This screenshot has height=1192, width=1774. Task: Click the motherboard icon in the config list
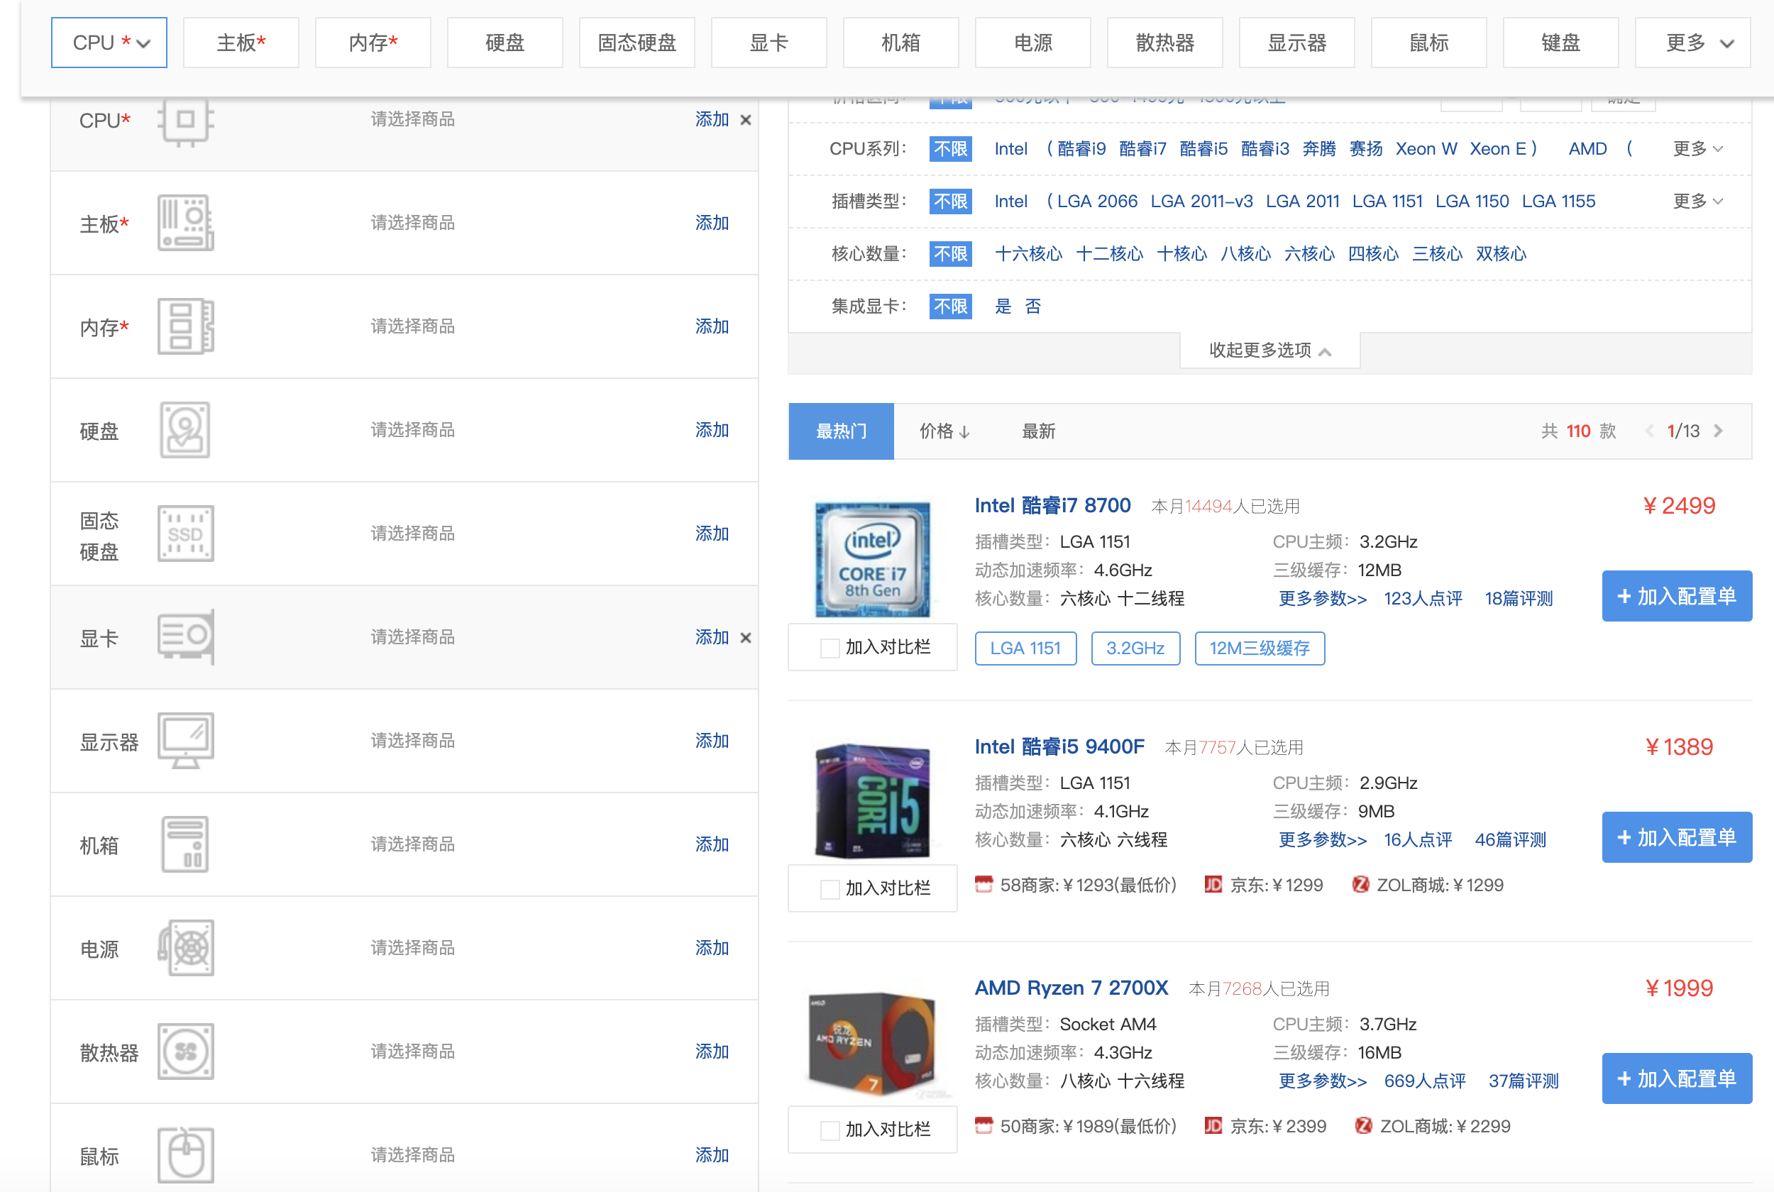coord(185,223)
